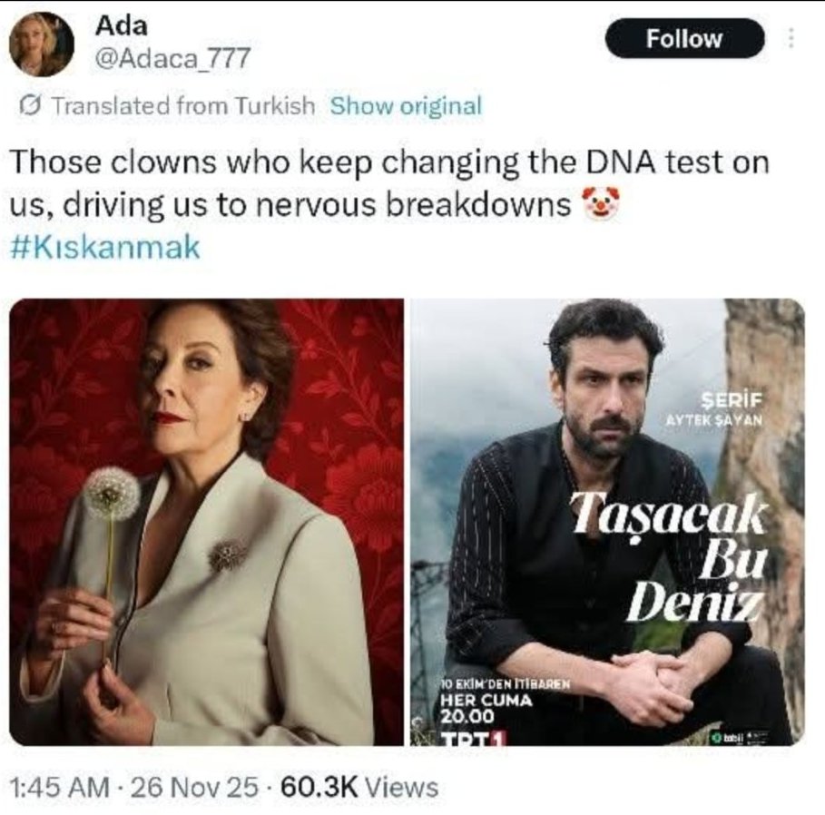Click the translation icon beside Translated from Turkish
The image size is (825, 815).
point(31,106)
